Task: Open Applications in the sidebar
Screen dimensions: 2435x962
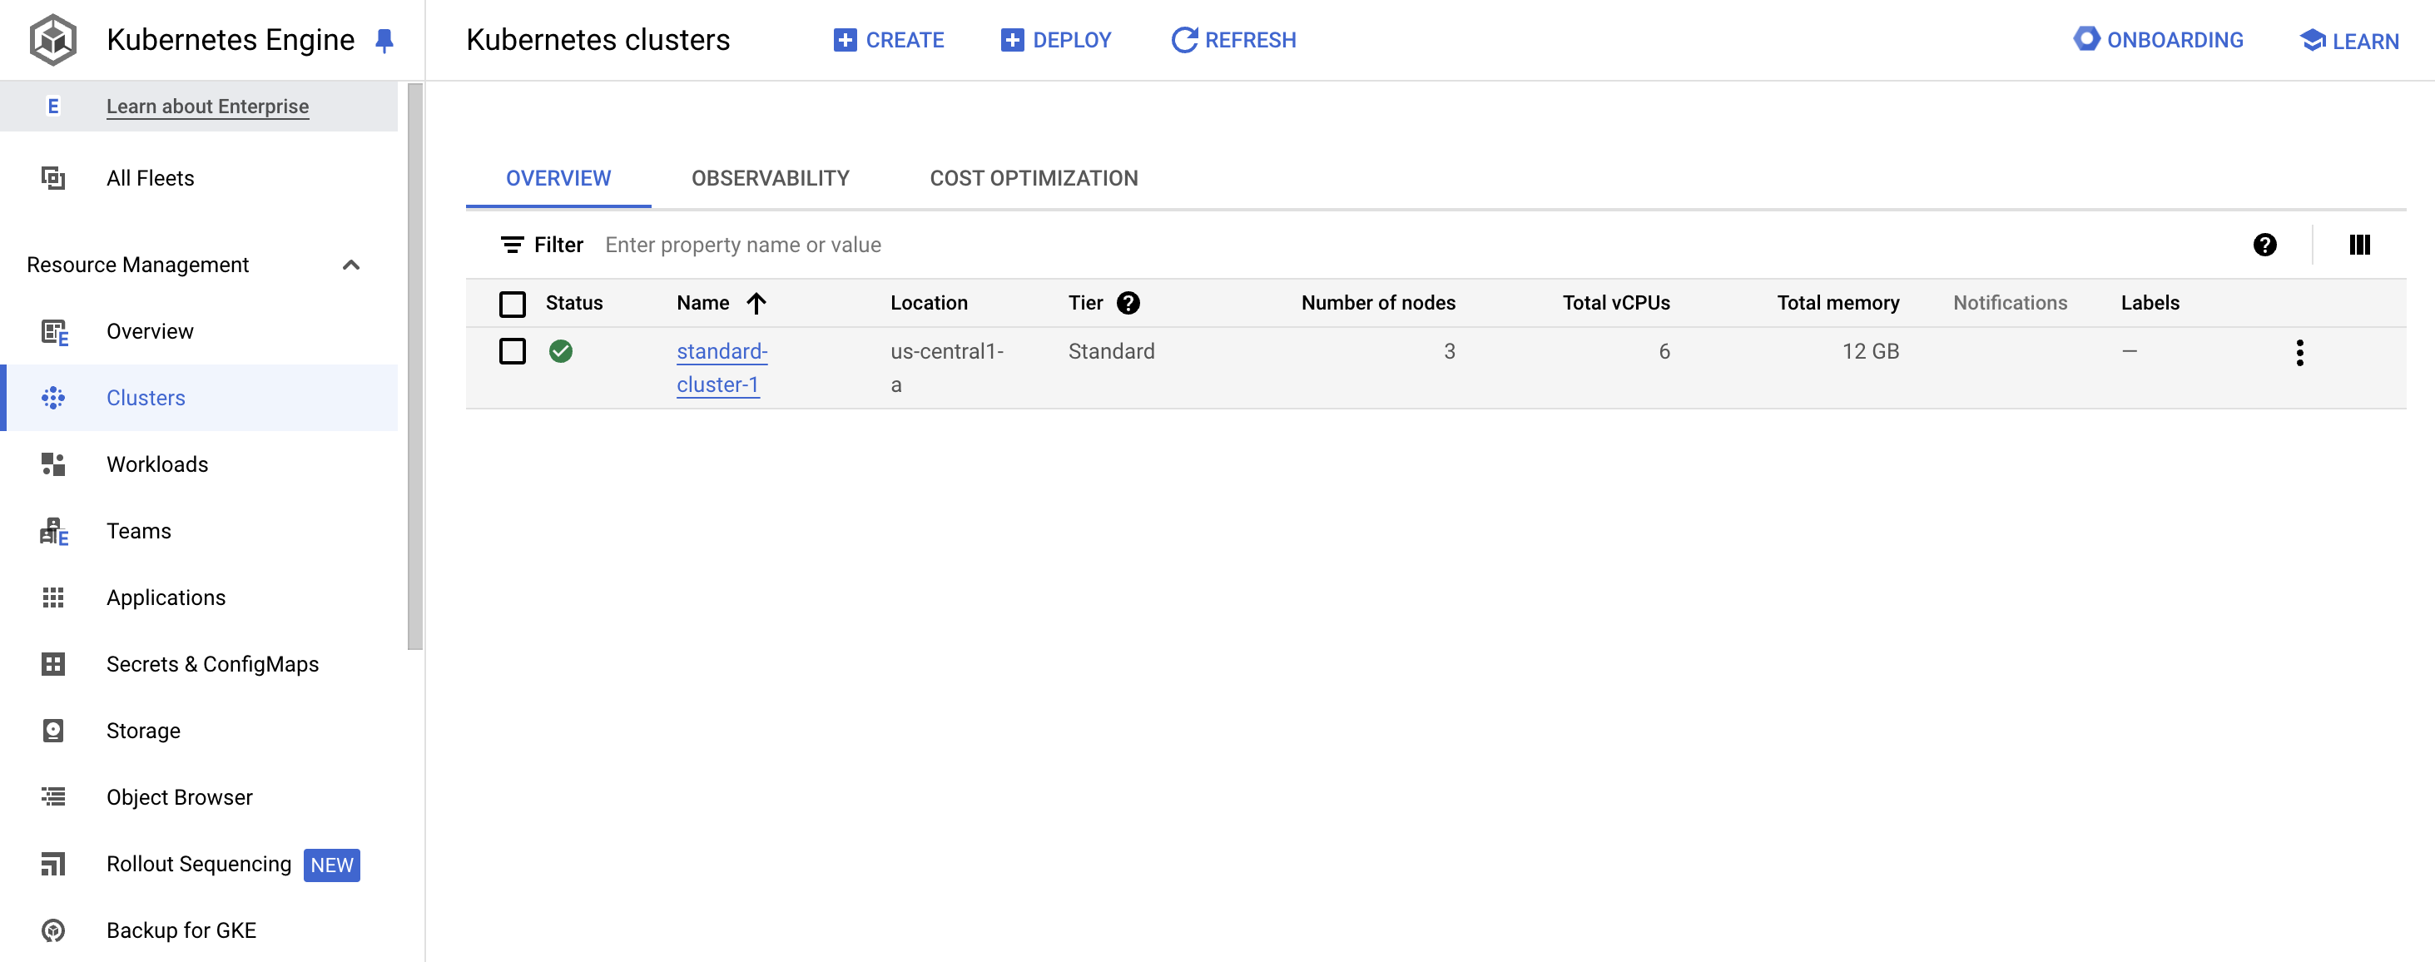Action: (x=199, y=598)
